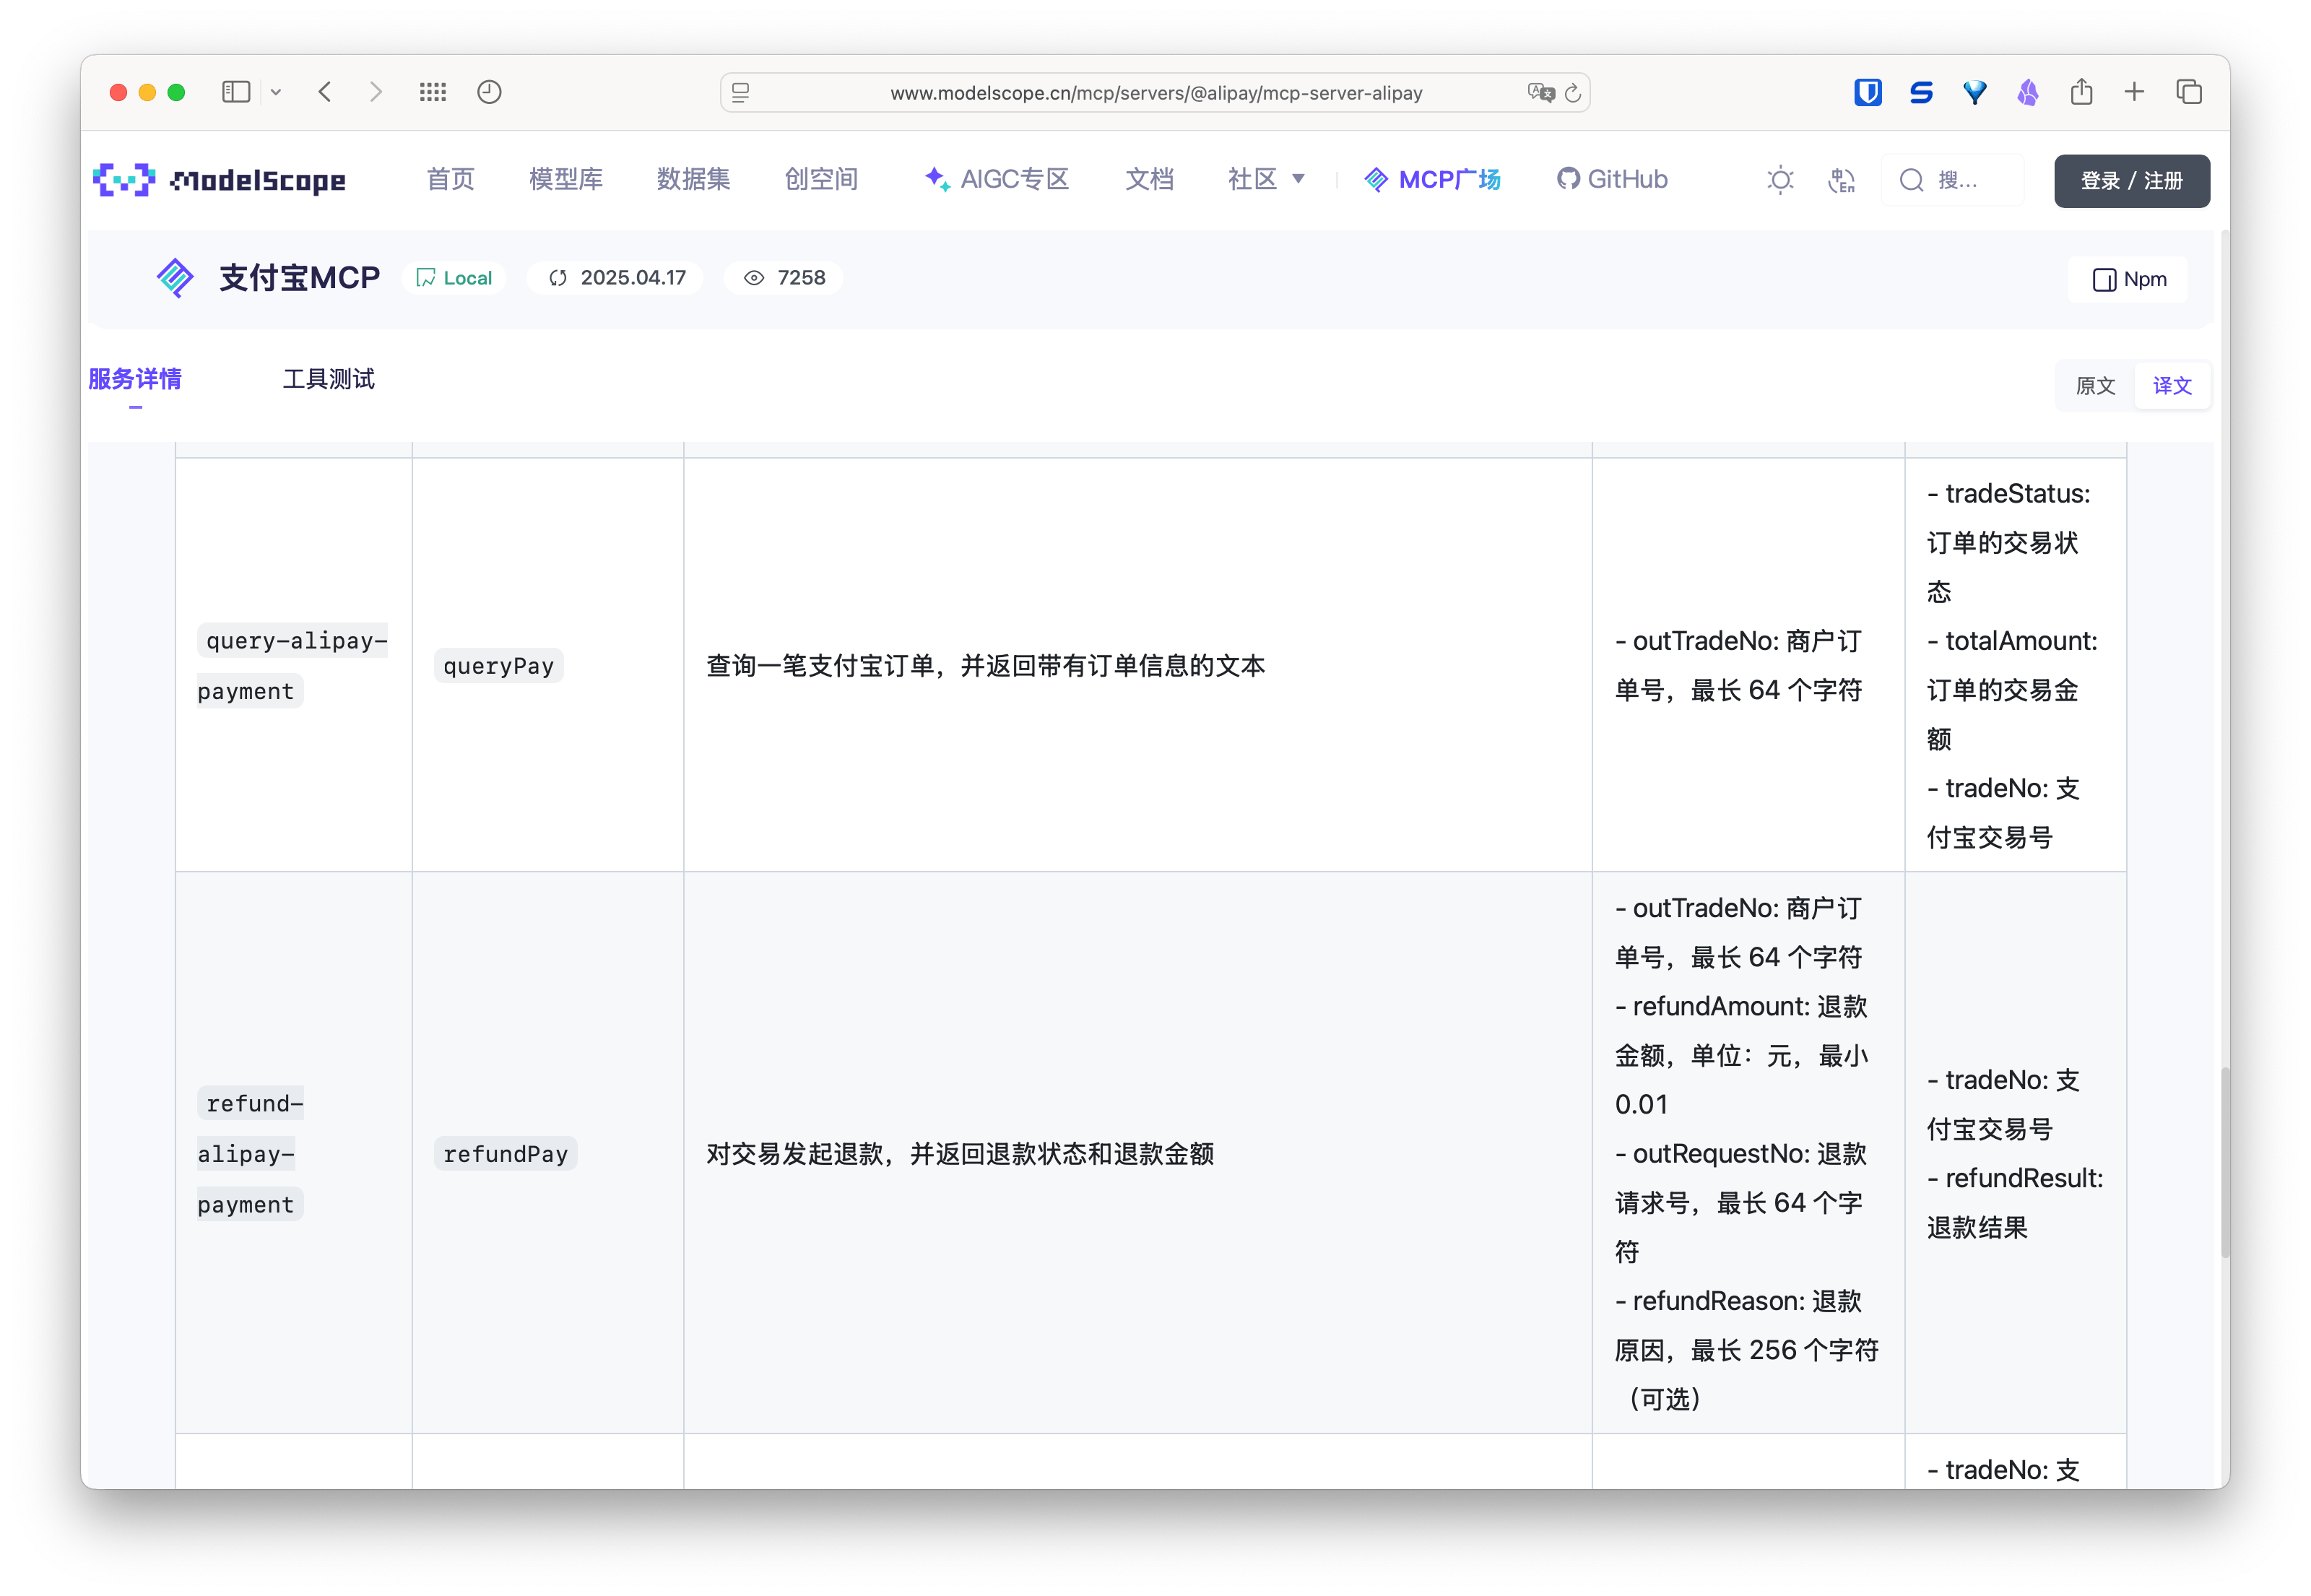Open the Safari start page grid

click(x=433, y=92)
